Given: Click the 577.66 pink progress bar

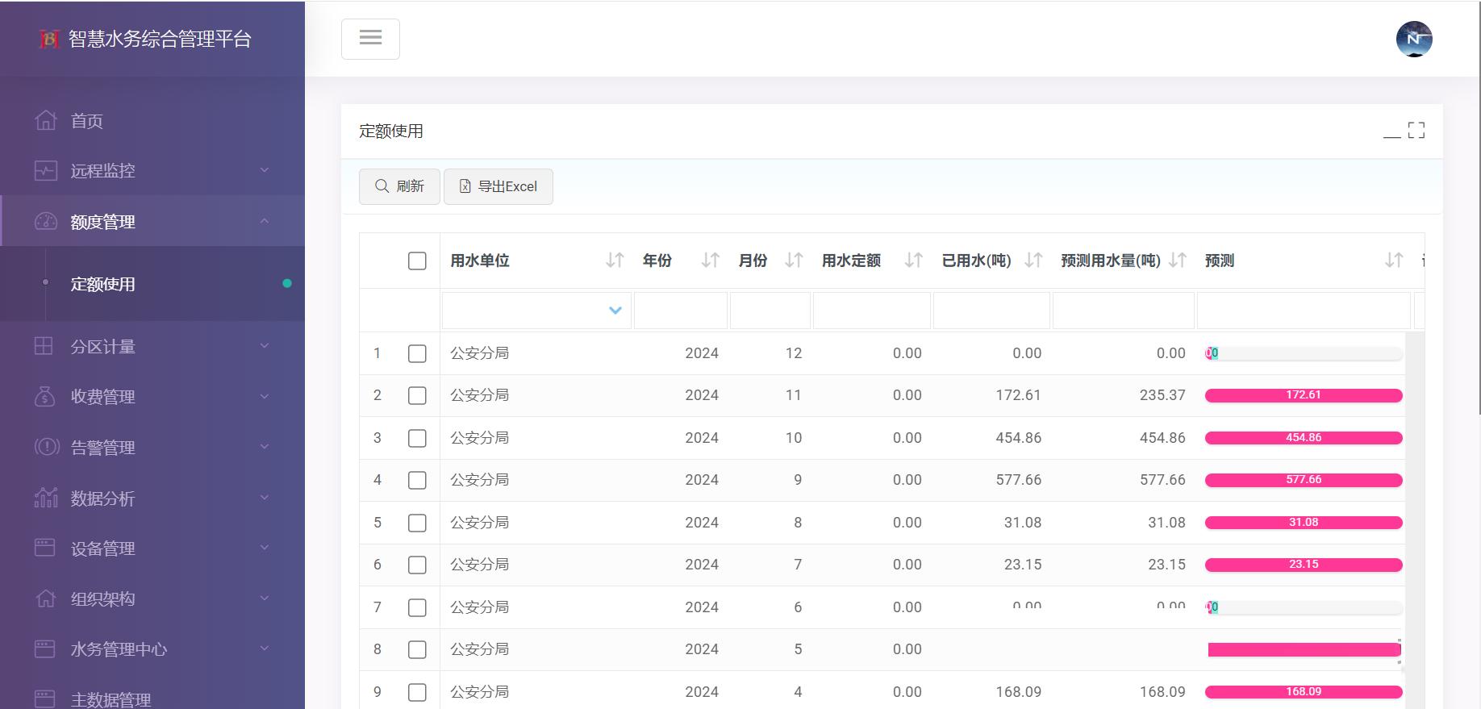Looking at the screenshot, I should (x=1303, y=480).
